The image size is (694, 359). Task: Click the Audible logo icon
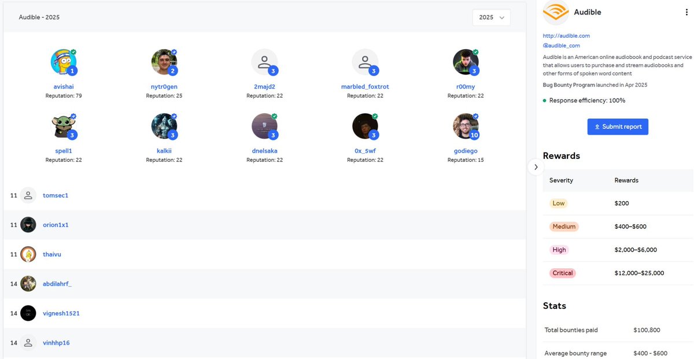(x=556, y=12)
